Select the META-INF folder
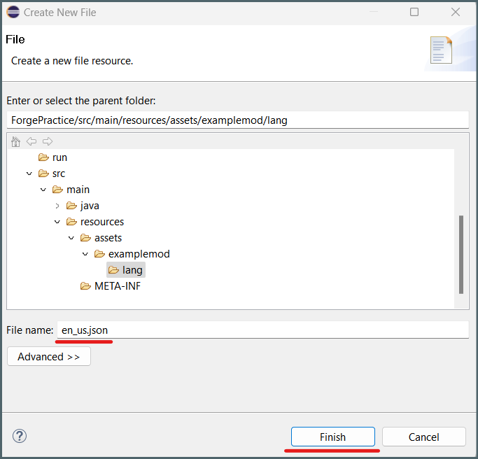This screenshot has width=478, height=459. pyautogui.click(x=111, y=286)
